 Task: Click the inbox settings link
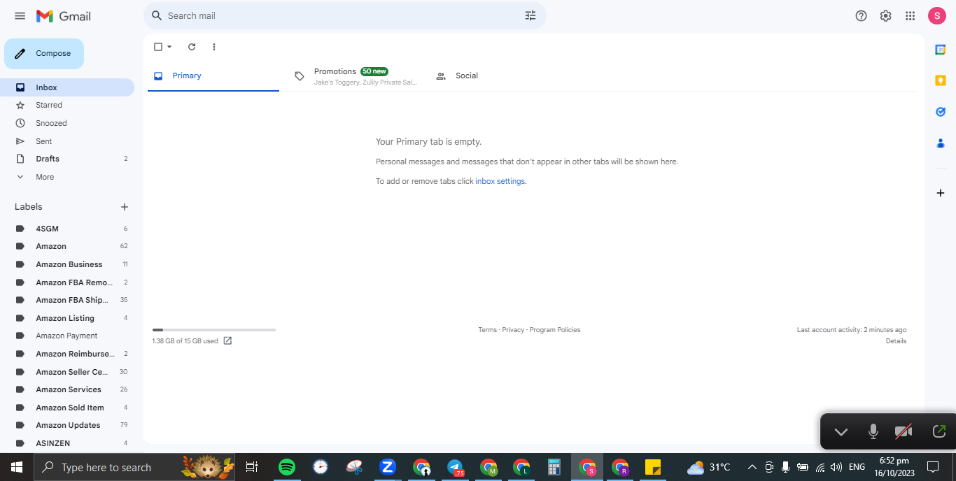pos(500,181)
